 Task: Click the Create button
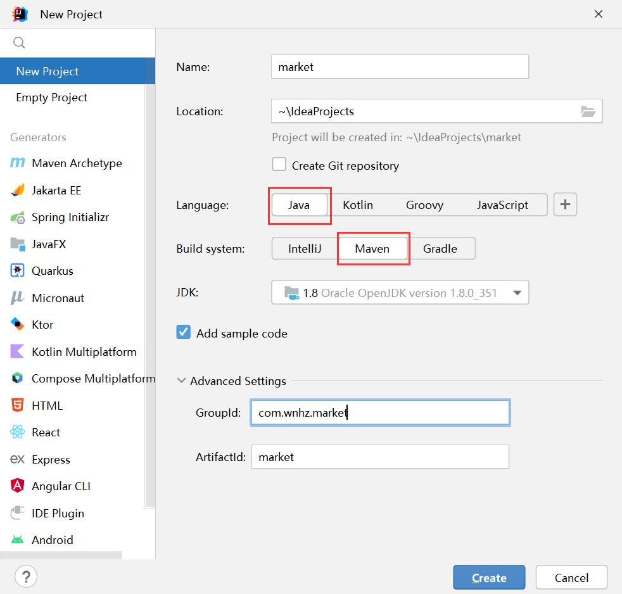(x=489, y=578)
